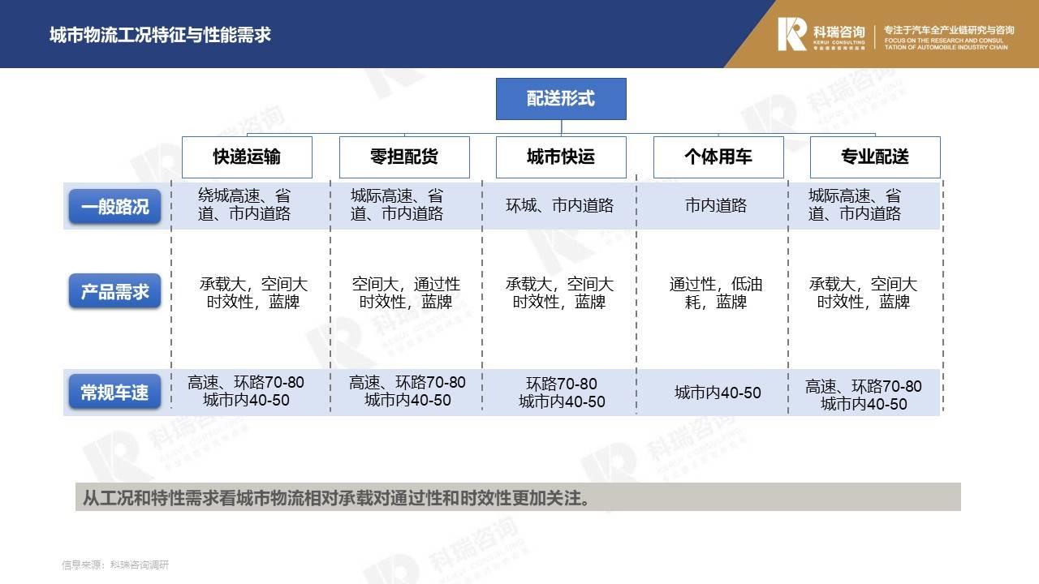Select the 零担配货 category box
Viewport: 1039px width, 584px height.
click(x=404, y=157)
